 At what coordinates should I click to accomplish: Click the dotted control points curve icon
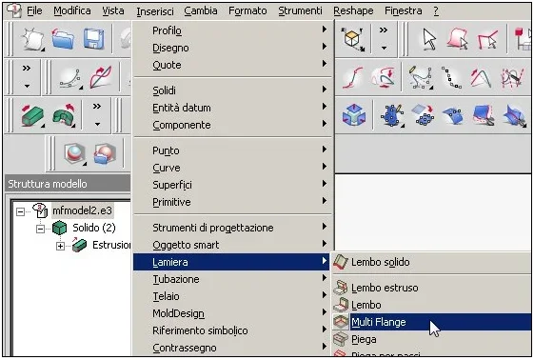pyautogui.click(x=451, y=77)
